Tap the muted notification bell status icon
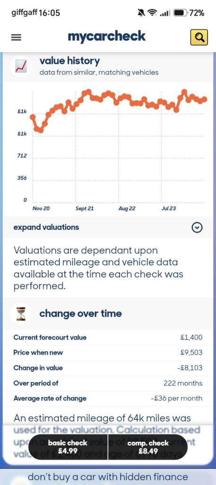This screenshot has width=216, height=485. tap(141, 13)
